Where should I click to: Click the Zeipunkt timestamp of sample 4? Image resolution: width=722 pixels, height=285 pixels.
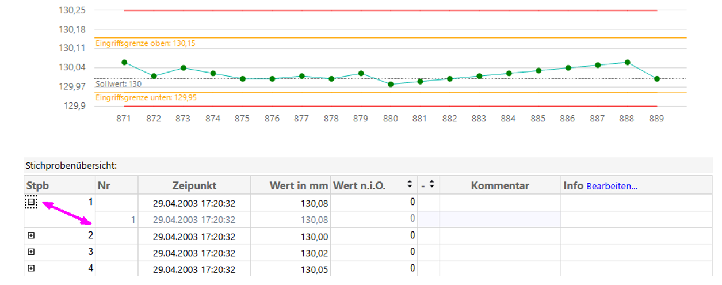click(x=194, y=269)
